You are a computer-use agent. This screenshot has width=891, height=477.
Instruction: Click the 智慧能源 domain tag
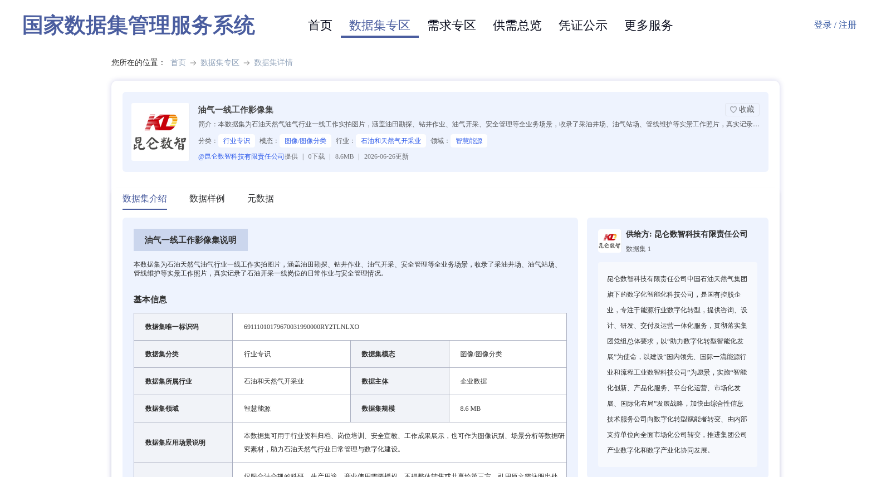click(x=469, y=141)
